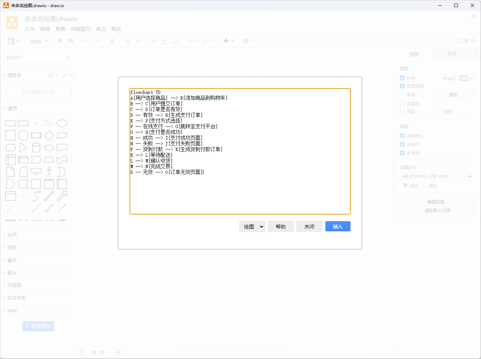Toggle the light/dark appearance sun icon
This screenshot has height=359, width=481.
pyautogui.click(x=473, y=16)
